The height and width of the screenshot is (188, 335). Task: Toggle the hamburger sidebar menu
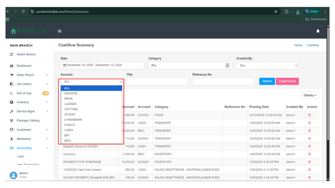60,31
